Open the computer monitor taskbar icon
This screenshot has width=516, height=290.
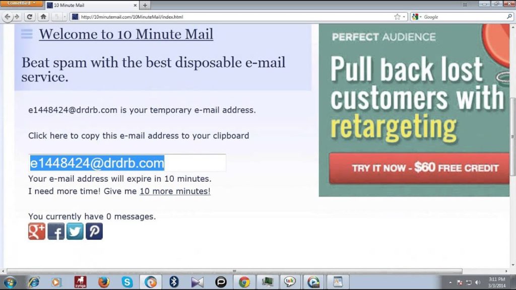coord(268,282)
